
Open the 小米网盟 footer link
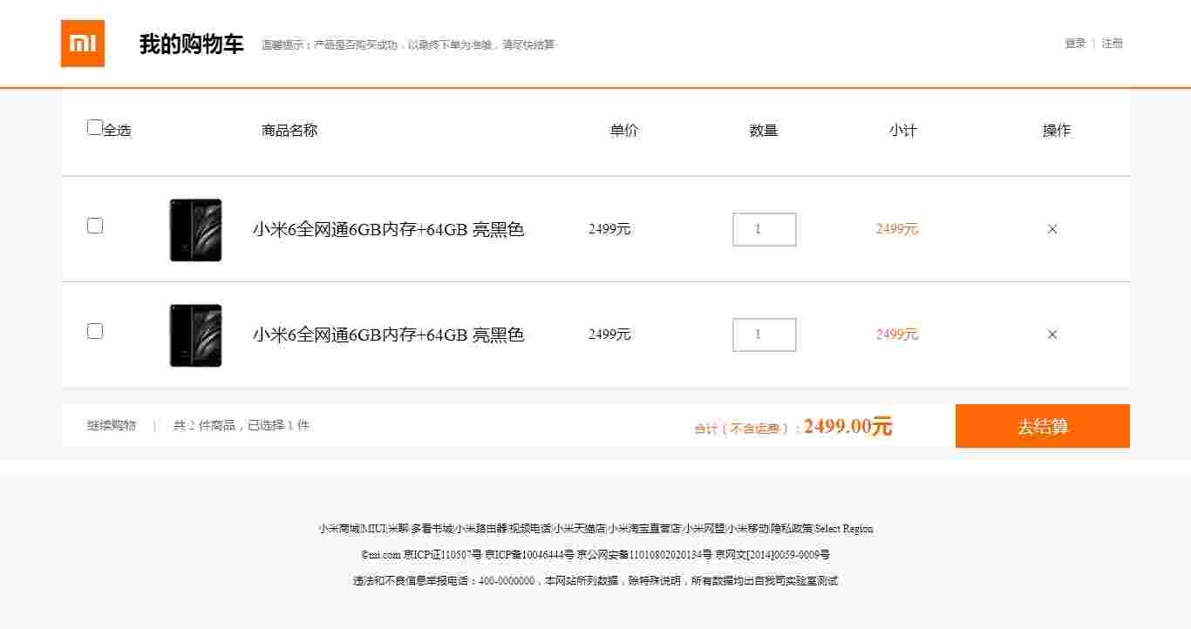pyautogui.click(x=705, y=529)
